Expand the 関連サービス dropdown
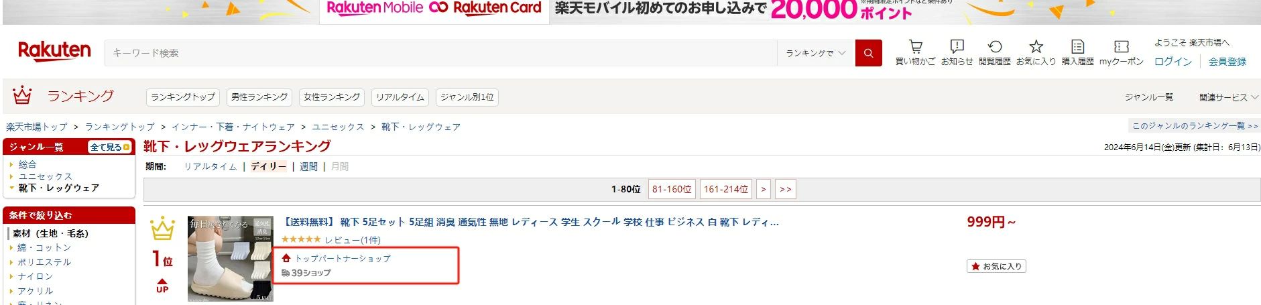Screen dimensions: 1261x305 pos(1228,97)
